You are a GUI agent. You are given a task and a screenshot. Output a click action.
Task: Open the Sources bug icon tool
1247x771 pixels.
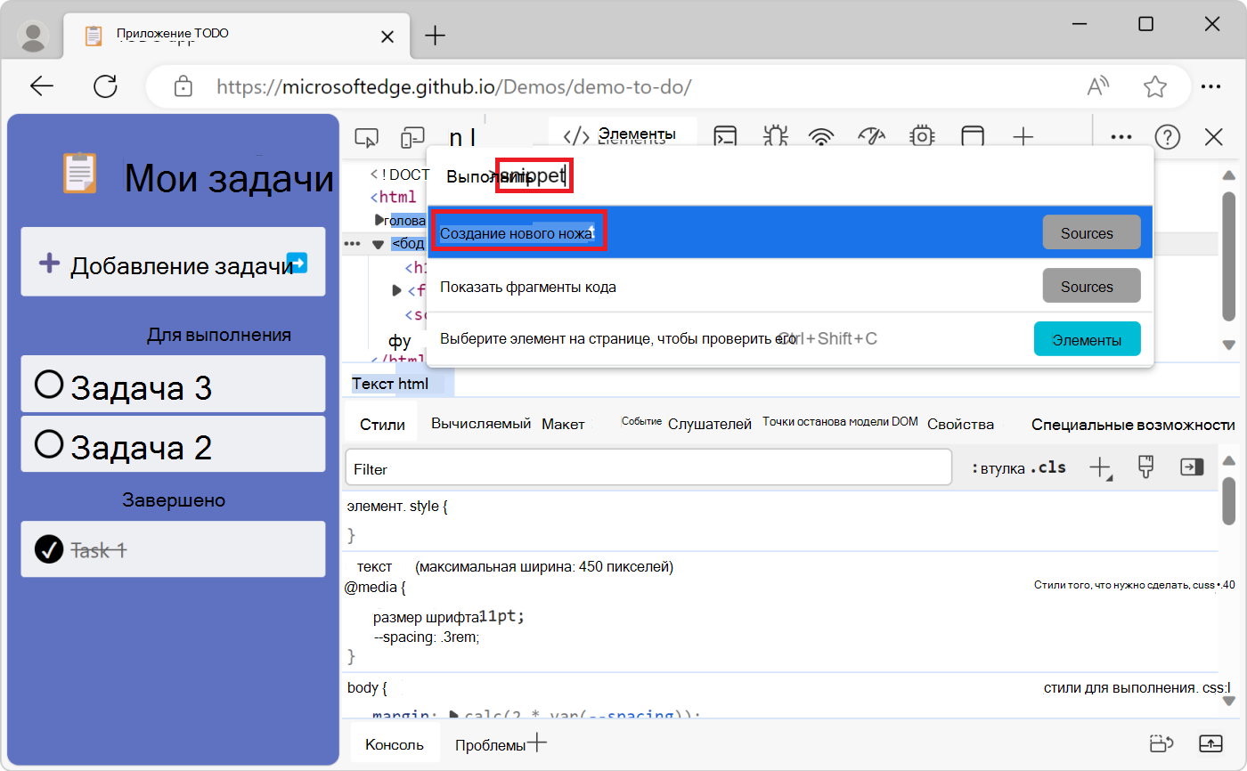pos(776,137)
